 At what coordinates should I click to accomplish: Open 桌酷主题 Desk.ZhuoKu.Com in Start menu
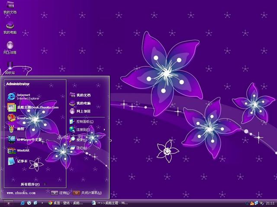[33, 107]
